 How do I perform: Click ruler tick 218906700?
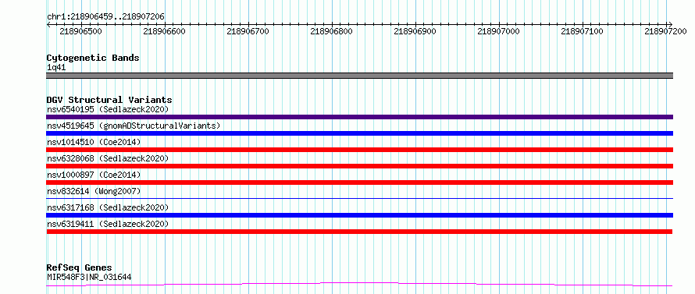click(x=248, y=31)
